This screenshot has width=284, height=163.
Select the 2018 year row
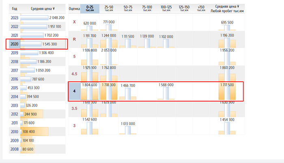pyautogui.click(x=37, y=61)
